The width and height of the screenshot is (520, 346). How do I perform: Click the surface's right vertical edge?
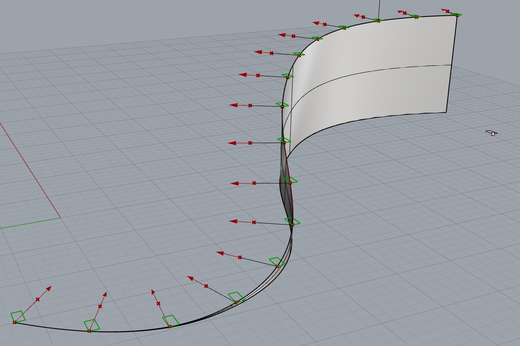(451, 64)
